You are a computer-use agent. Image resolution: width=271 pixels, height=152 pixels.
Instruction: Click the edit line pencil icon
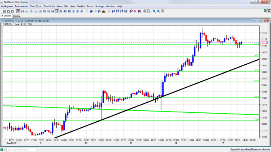(131, 11)
